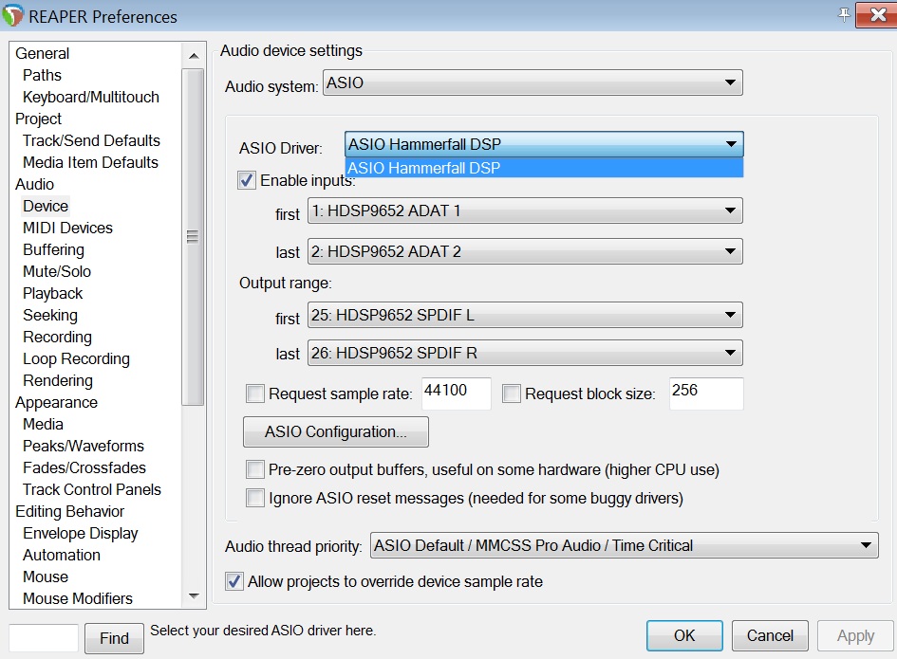The width and height of the screenshot is (897, 659).
Task: Click the Find button
Action: pos(114,638)
